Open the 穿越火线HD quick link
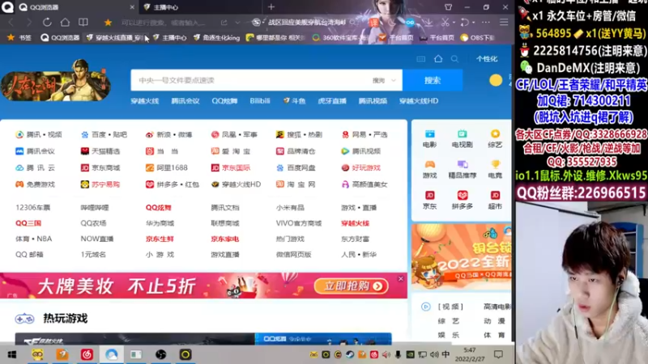 pos(419,100)
